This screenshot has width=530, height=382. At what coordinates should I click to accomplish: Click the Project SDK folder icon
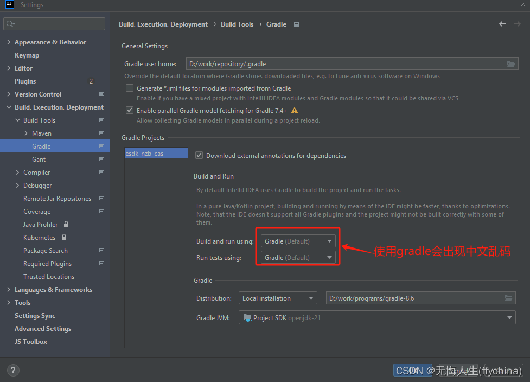247,318
